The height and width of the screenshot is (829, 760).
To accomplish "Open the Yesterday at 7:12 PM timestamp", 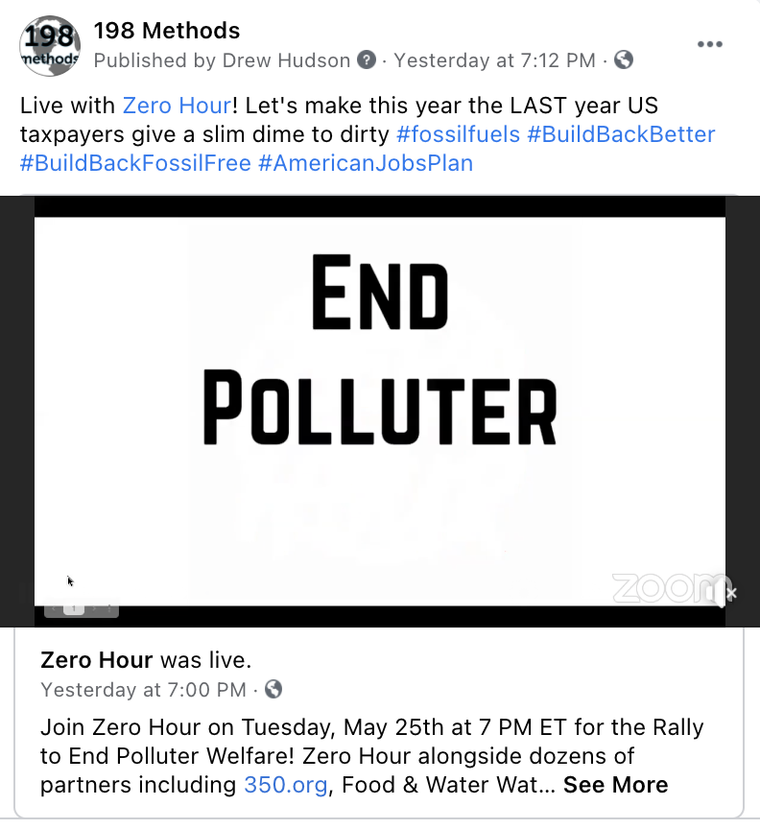I will [494, 60].
